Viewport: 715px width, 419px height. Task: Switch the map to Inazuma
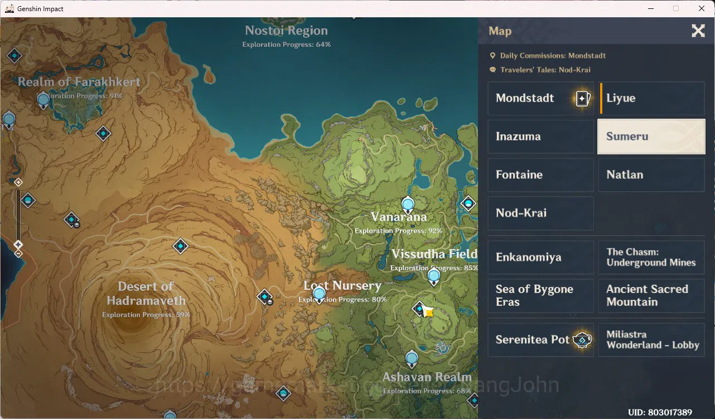(x=540, y=137)
